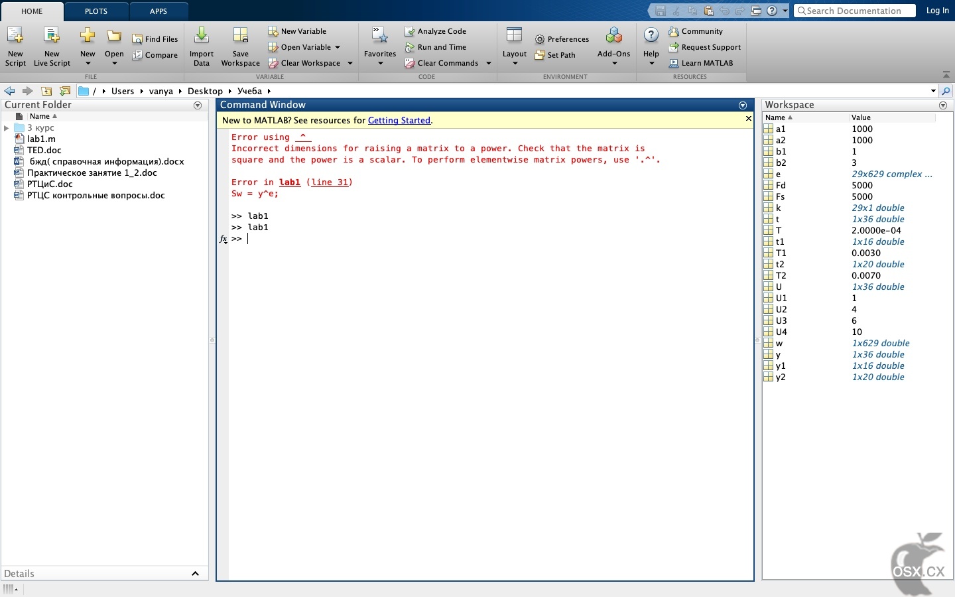Open Community link in toolbar
Viewport: 955px width, 597px height.
point(696,31)
